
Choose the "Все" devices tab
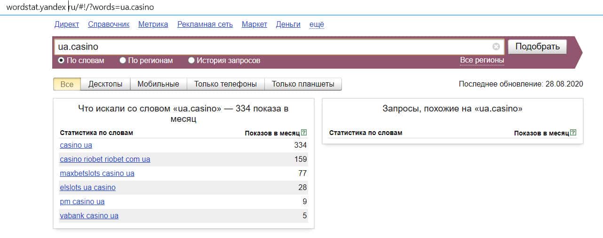click(67, 84)
